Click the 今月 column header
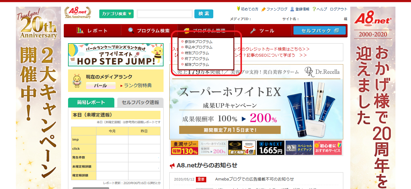This screenshot has width=411, height=189. click(x=112, y=131)
